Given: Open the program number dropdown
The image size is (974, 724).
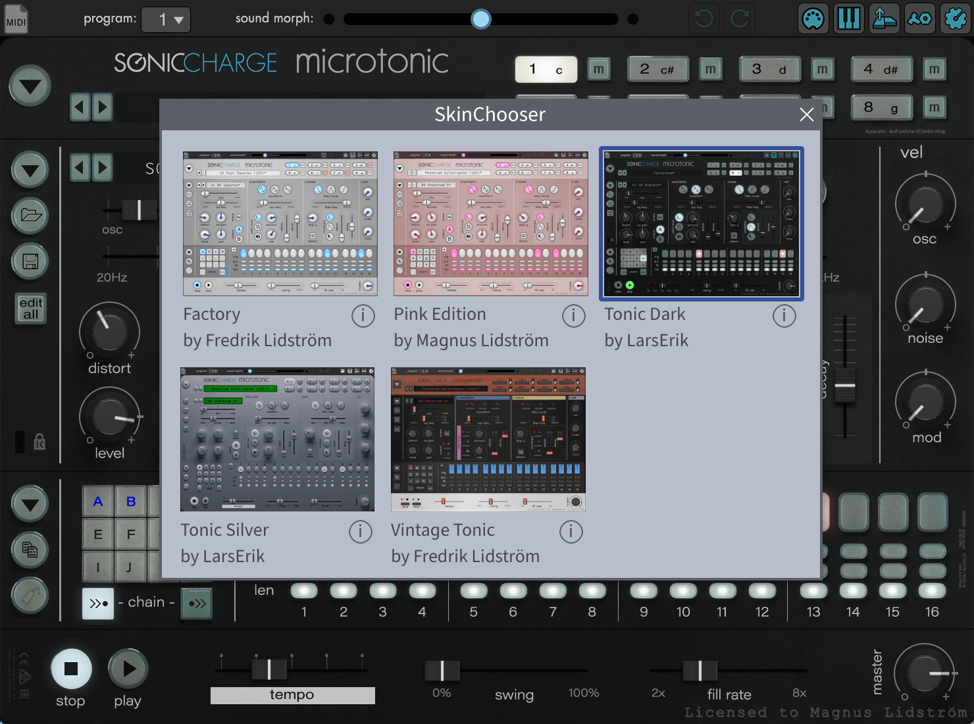Looking at the screenshot, I should point(166,20).
